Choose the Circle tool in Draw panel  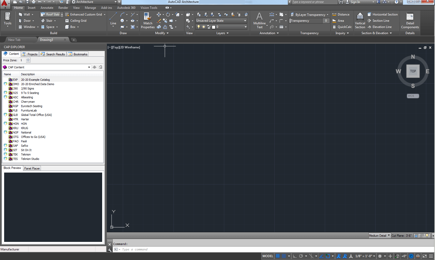click(x=122, y=21)
